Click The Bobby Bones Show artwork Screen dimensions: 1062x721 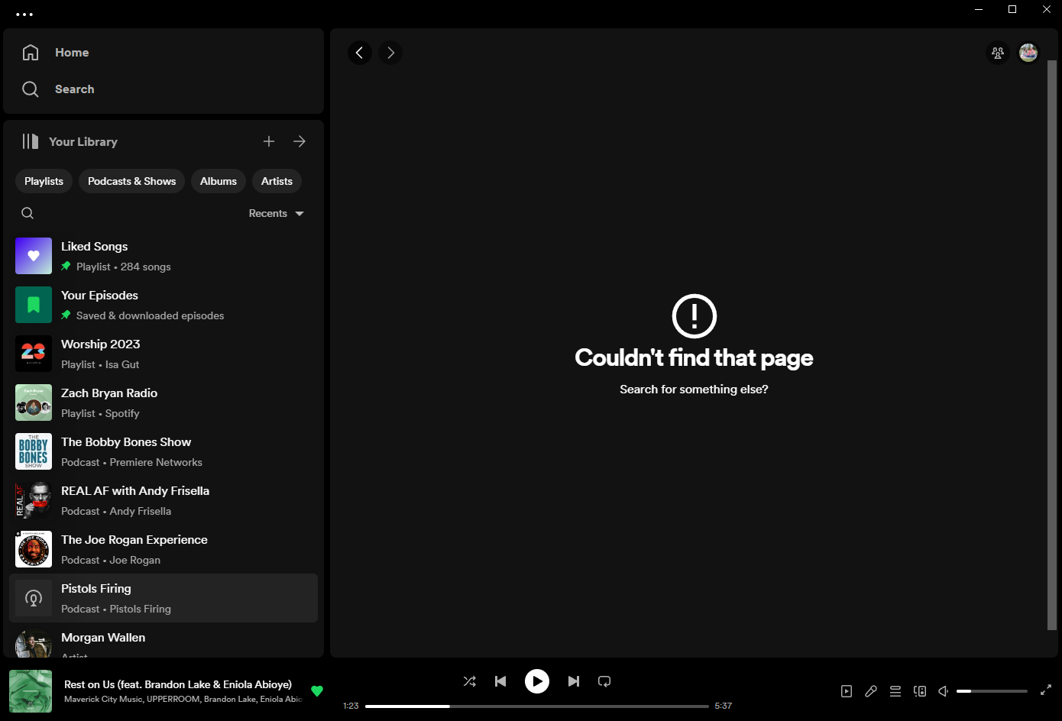pyautogui.click(x=34, y=451)
